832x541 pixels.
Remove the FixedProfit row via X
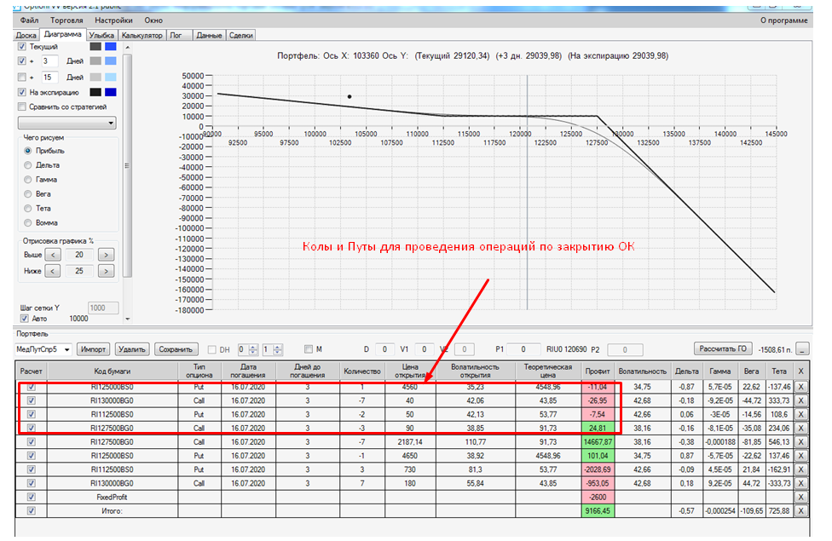coord(800,497)
